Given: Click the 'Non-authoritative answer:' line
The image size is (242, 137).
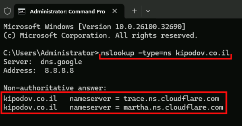Looking at the screenshot, I should click(x=55, y=88).
